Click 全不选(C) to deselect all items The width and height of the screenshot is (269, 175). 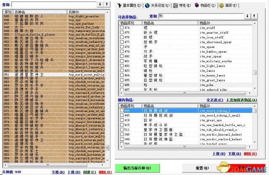(215, 100)
